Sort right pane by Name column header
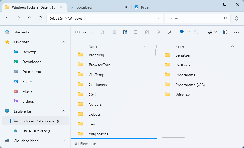Screen dimensions: 244x148 [180, 46]
